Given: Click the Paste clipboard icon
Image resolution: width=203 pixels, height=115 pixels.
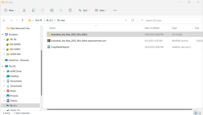Looking at the screenshot, I should click(43, 10).
